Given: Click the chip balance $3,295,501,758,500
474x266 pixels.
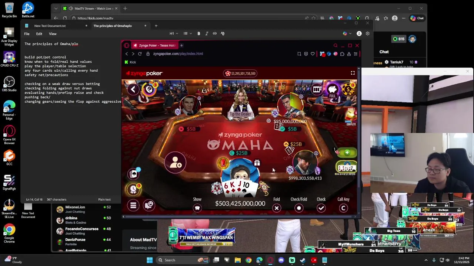Looking at the screenshot, I should pyautogui.click(x=240, y=73).
